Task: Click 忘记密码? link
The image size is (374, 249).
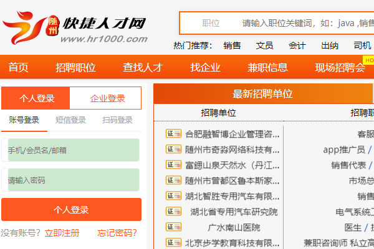Action: point(117,233)
